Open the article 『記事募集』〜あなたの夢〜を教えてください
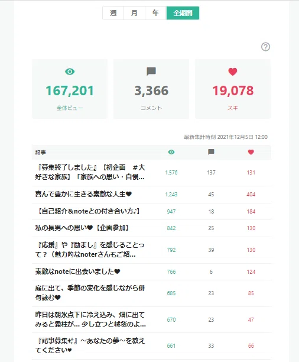Viewport: 299px width, 362px height. pyautogui.click(x=90, y=345)
